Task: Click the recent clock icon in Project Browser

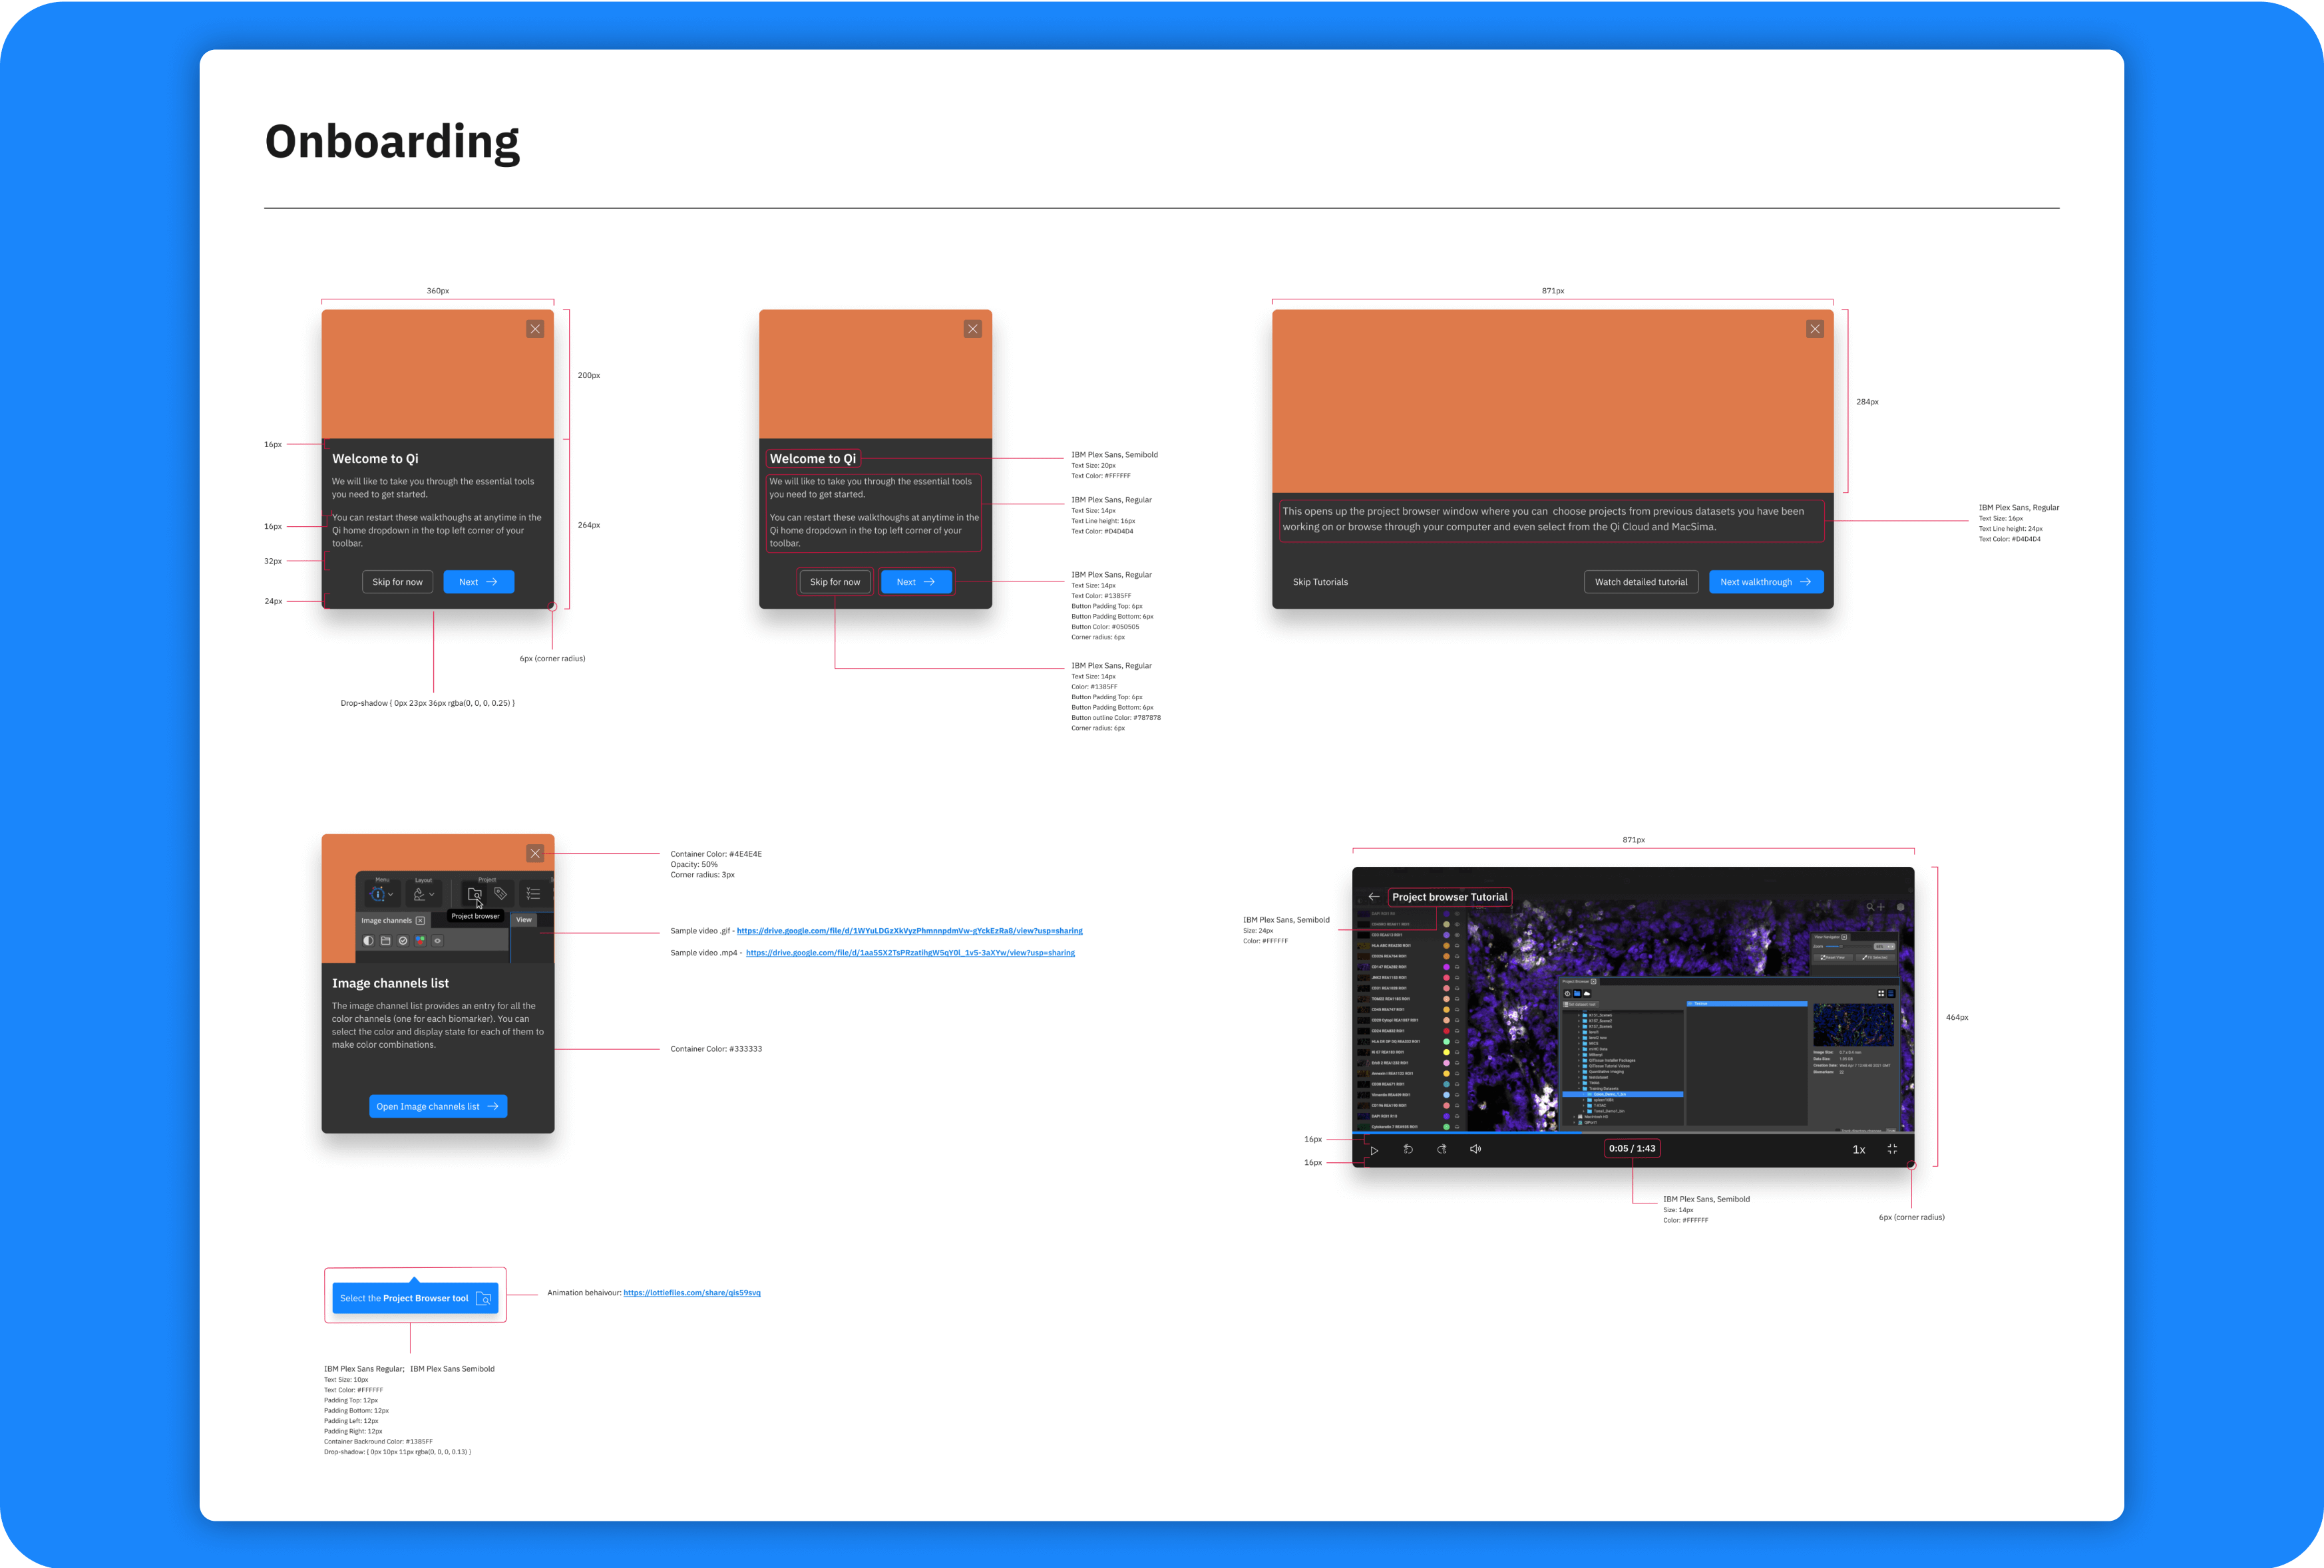Action: (x=1567, y=993)
